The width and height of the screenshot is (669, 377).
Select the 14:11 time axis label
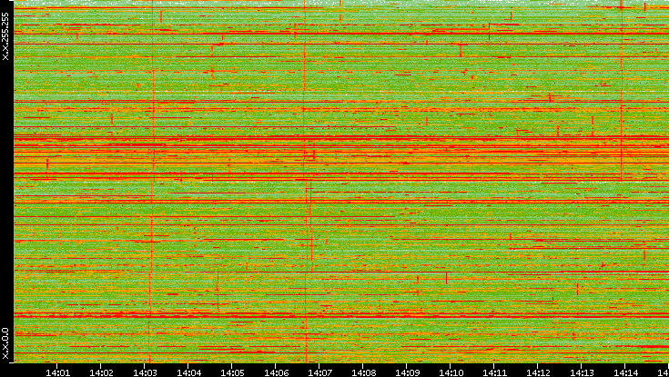pyautogui.click(x=494, y=372)
